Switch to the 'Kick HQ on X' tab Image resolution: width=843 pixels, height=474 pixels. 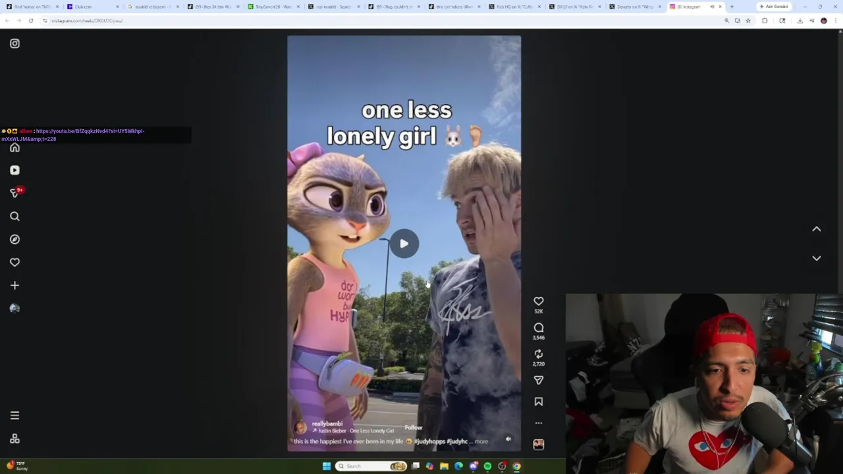516,7
